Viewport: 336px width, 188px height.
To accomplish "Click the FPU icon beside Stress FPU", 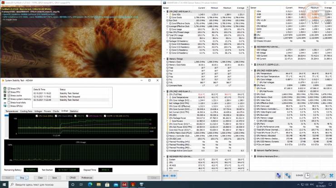I will [x=5, y=92].
